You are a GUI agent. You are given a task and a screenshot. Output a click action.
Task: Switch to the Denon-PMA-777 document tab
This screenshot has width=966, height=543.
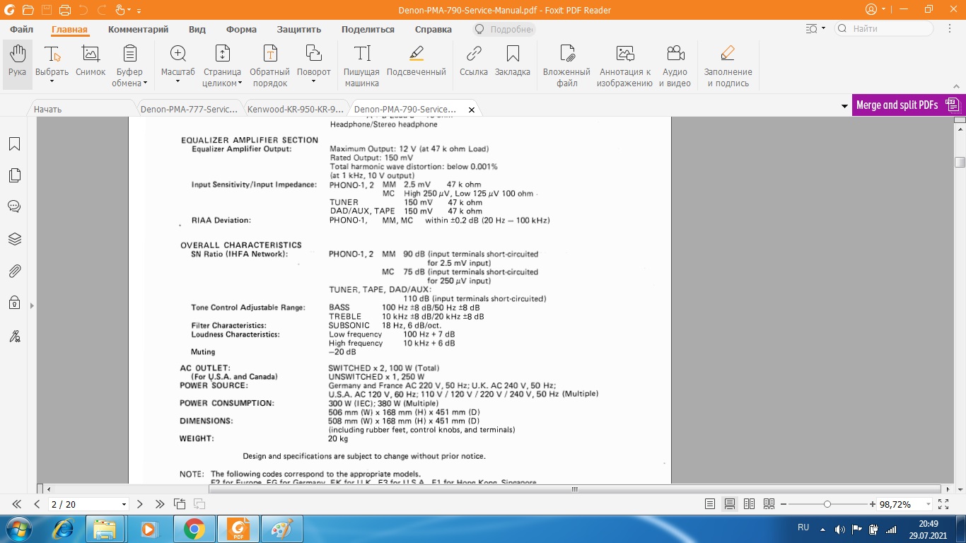tap(189, 110)
